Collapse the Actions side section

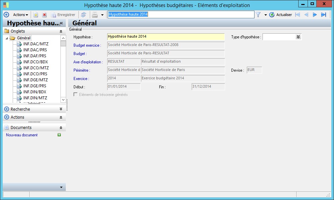coord(61,117)
